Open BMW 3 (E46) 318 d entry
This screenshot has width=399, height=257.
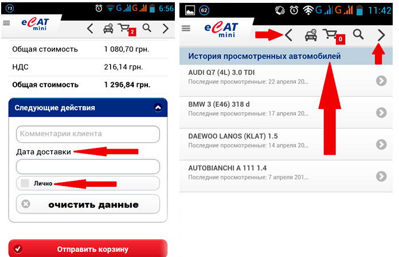[x=285, y=113]
